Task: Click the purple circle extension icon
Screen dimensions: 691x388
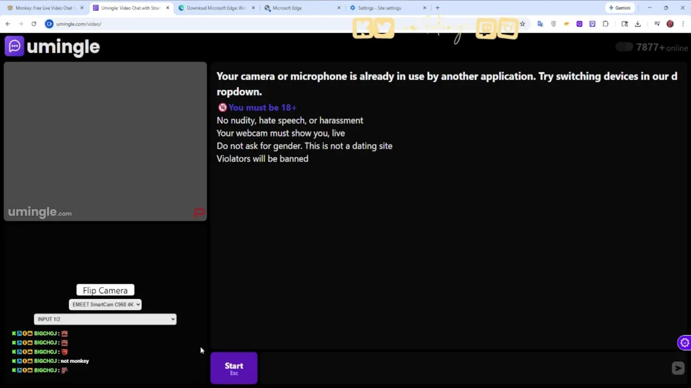Action: click(579, 24)
